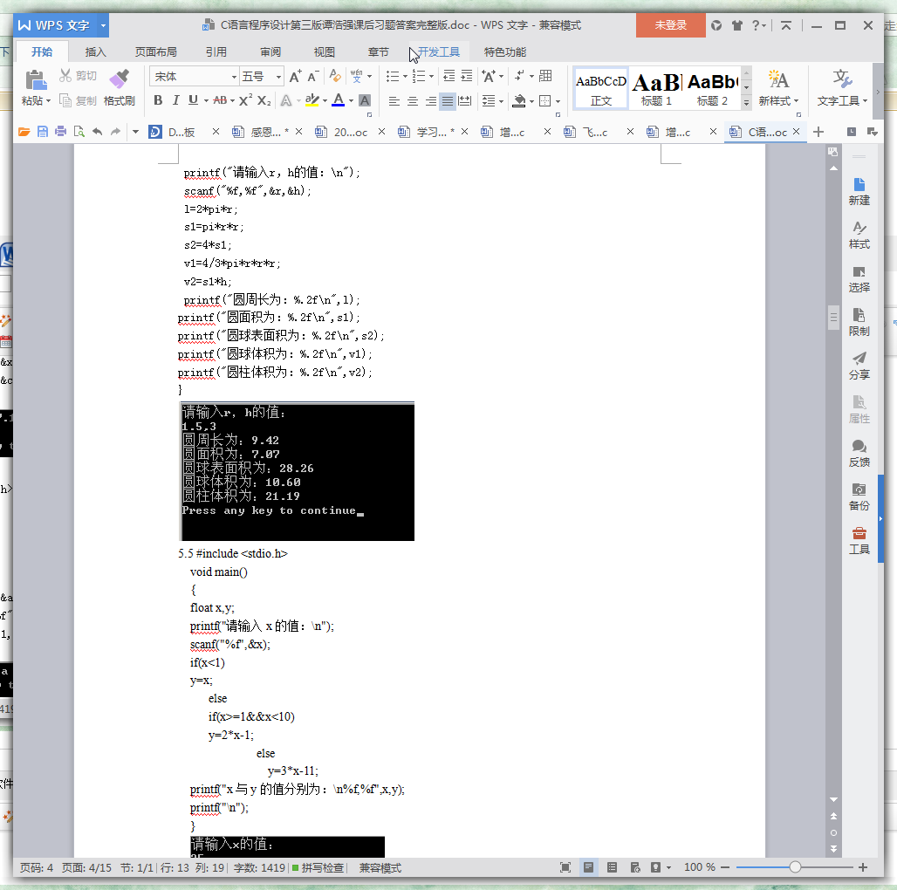Viewport: 897px width, 890px height.
Task: Click the Text Tools (文字工具) icon
Action: [842, 79]
